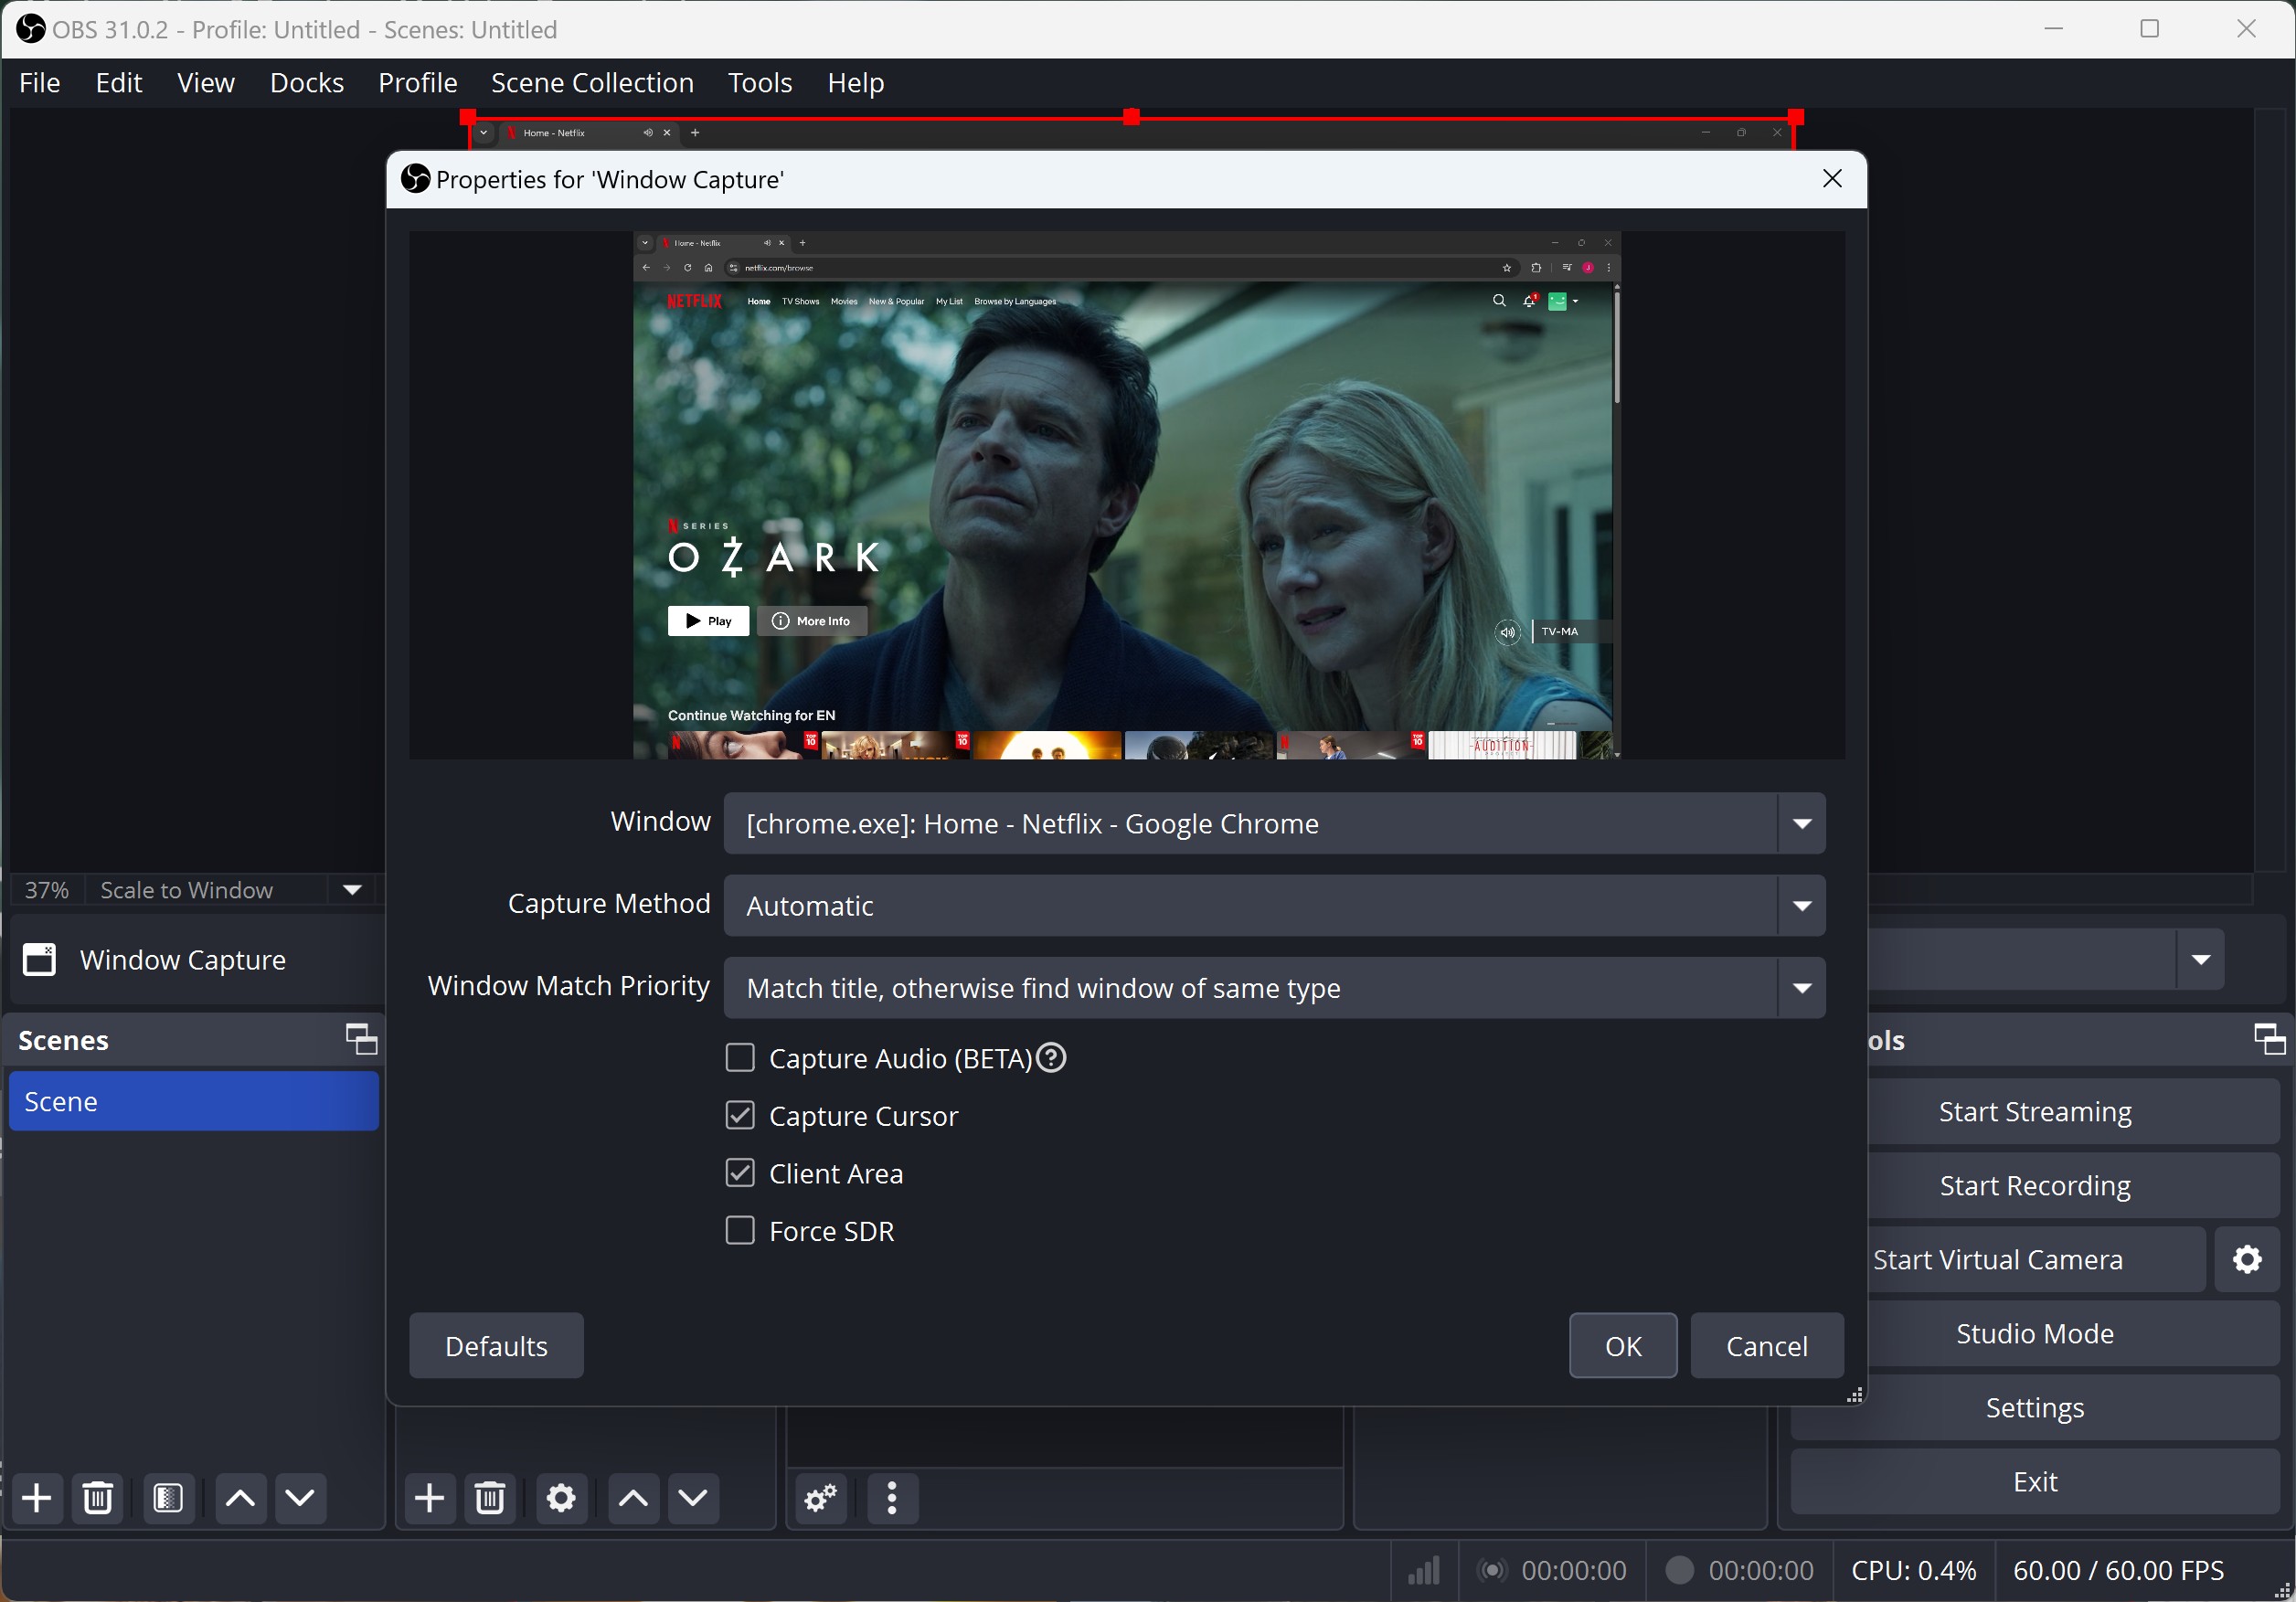Viewport: 2296px width, 1602px height.
Task: Open advanced audio properties gears icon
Action: [x=821, y=1497]
